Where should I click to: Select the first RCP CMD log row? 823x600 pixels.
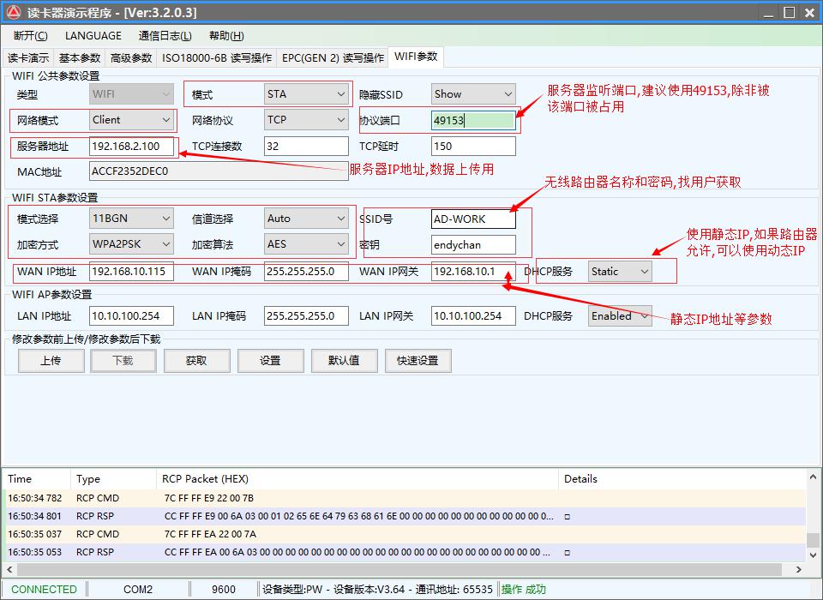click(x=343, y=498)
